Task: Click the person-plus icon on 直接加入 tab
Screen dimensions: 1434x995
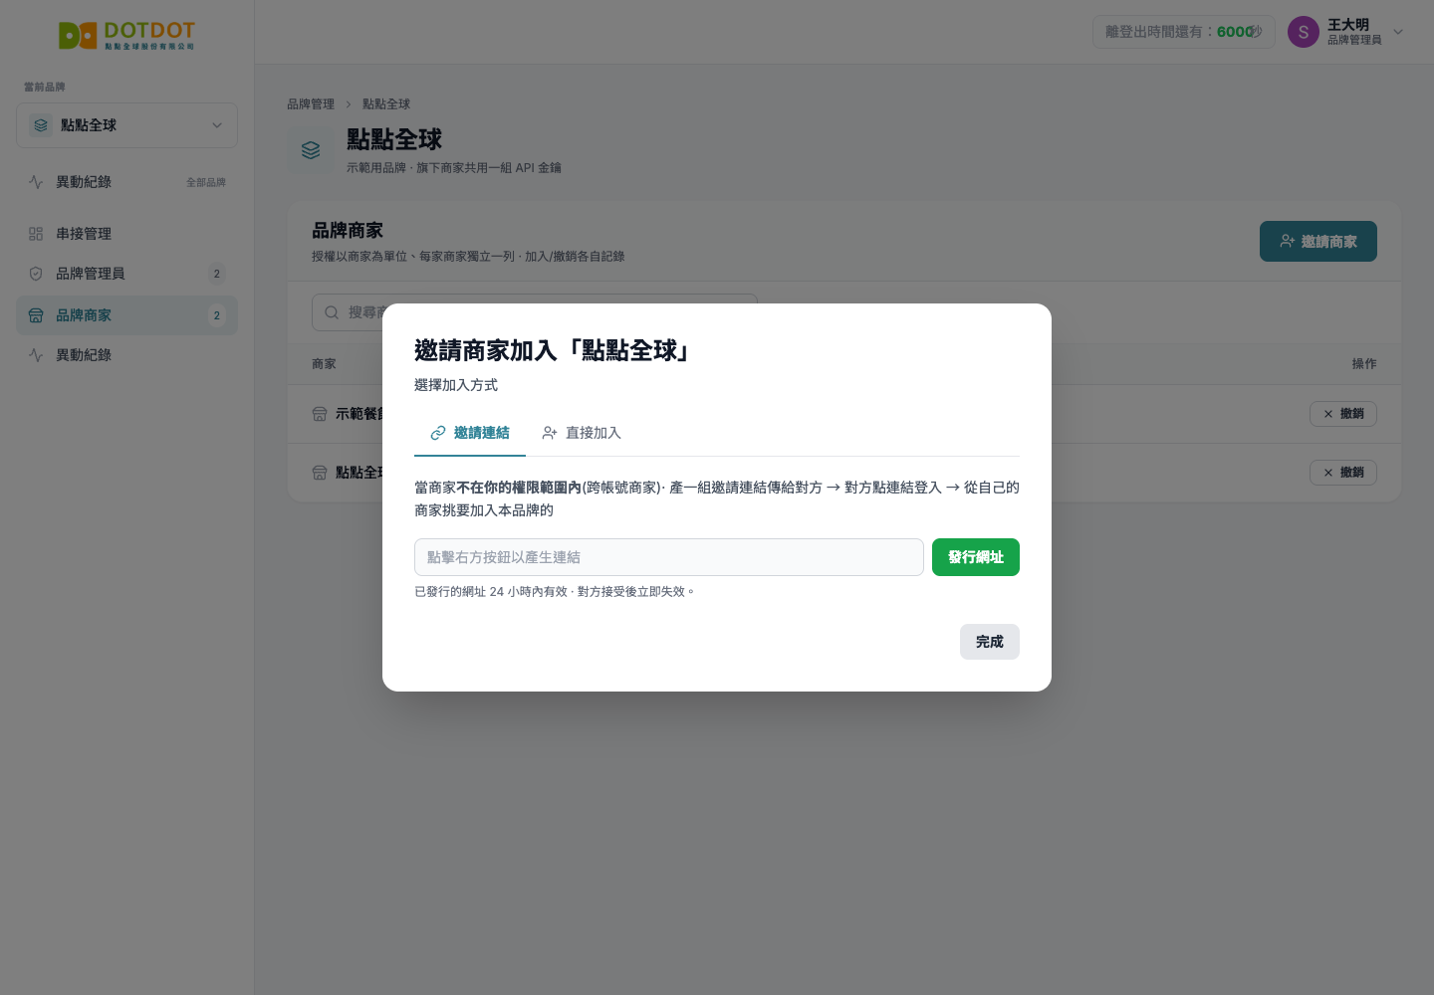Action: pyautogui.click(x=550, y=433)
